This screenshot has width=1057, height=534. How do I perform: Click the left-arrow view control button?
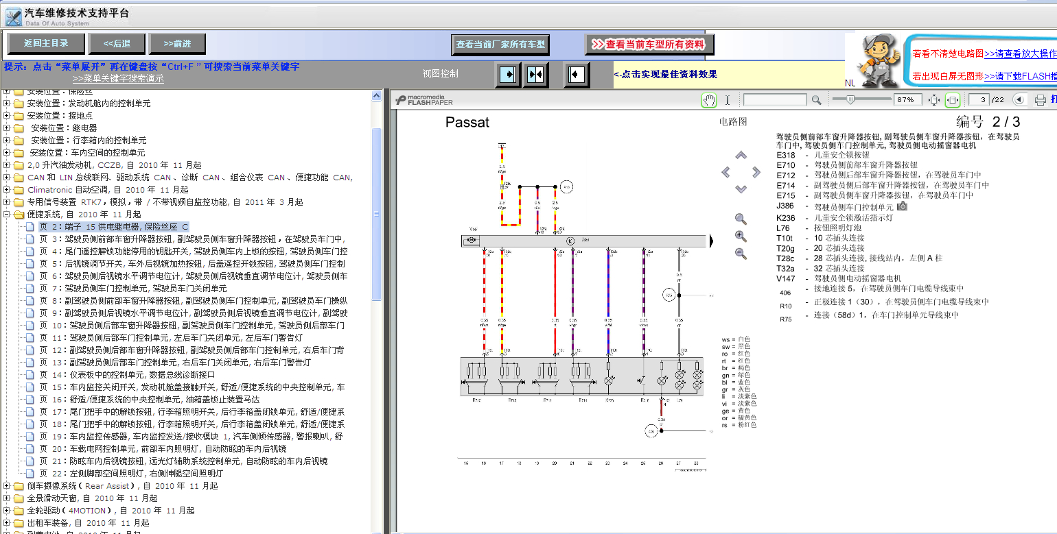(x=577, y=74)
